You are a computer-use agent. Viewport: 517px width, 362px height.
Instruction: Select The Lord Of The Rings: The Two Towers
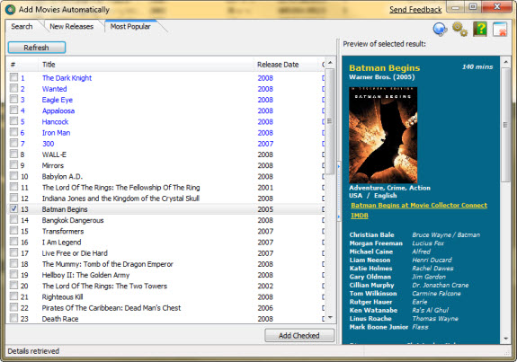[x=104, y=286]
